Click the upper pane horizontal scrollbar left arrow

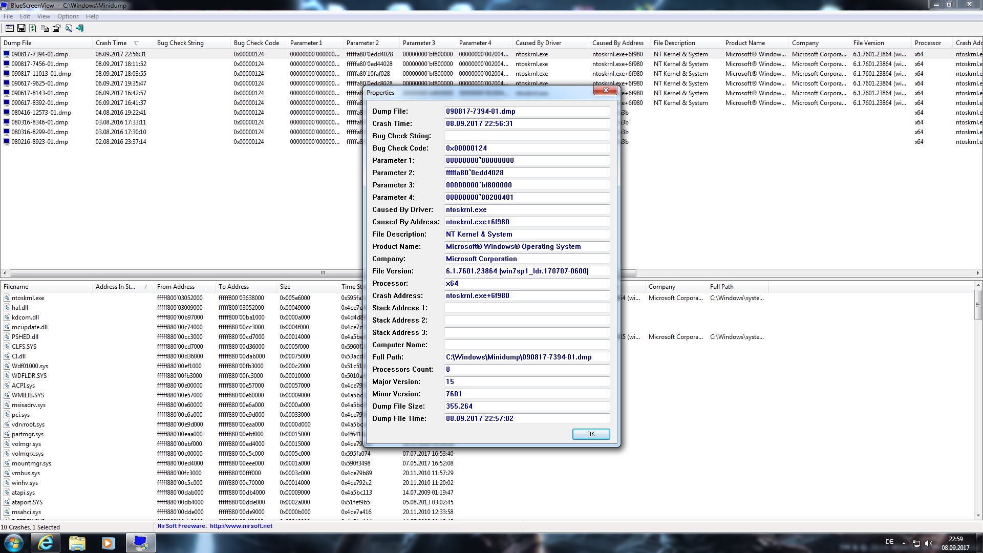point(5,273)
